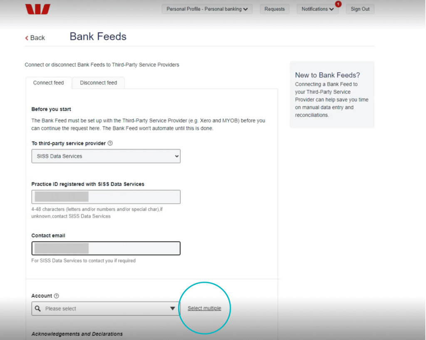Click the Sign Out button
Screen dimensions: 426x340
[360, 9]
